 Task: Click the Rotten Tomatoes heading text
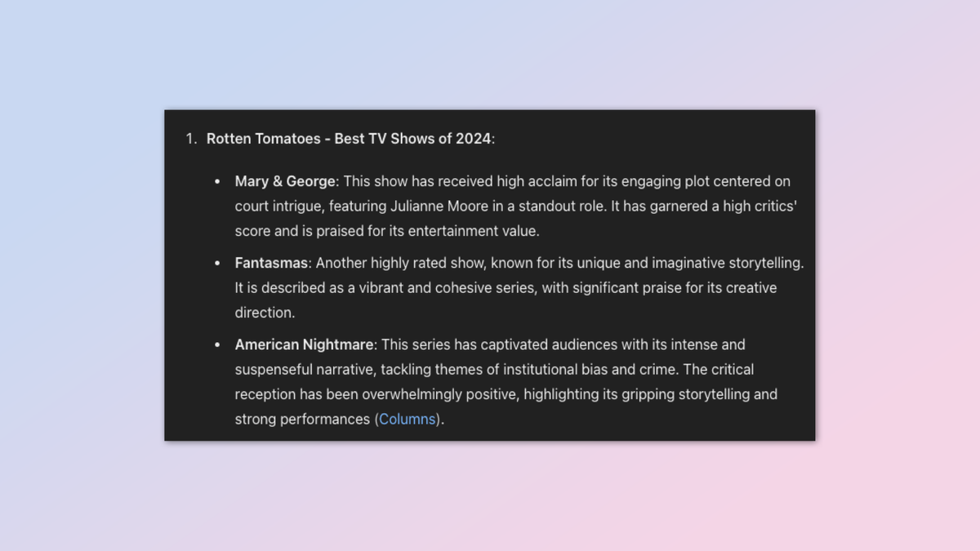coord(349,139)
